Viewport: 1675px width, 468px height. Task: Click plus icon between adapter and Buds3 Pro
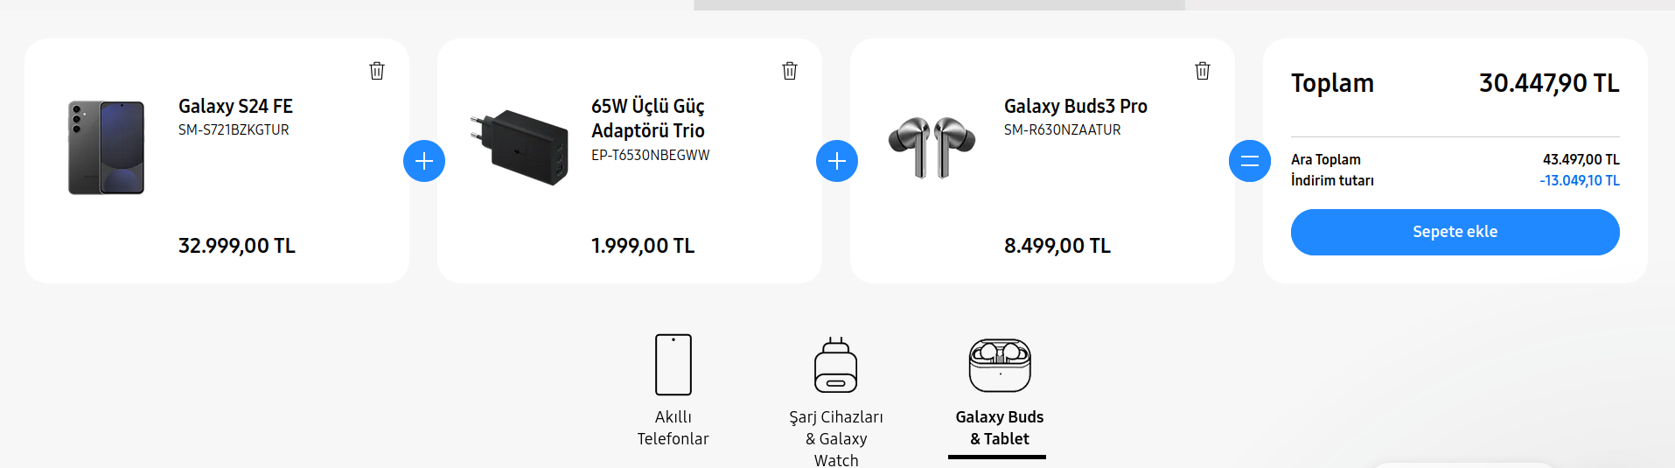point(837,161)
